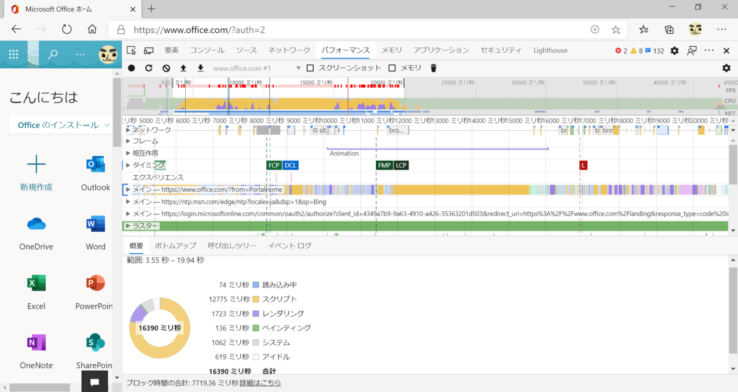The width and height of the screenshot is (738, 392).
Task: Click the blue info message count
Action: pyautogui.click(x=655, y=51)
